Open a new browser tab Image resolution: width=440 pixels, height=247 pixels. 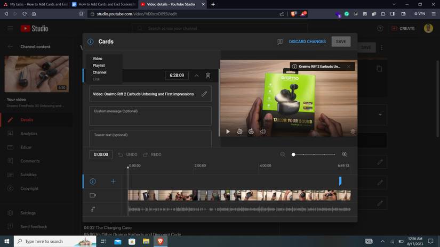coord(213,4)
